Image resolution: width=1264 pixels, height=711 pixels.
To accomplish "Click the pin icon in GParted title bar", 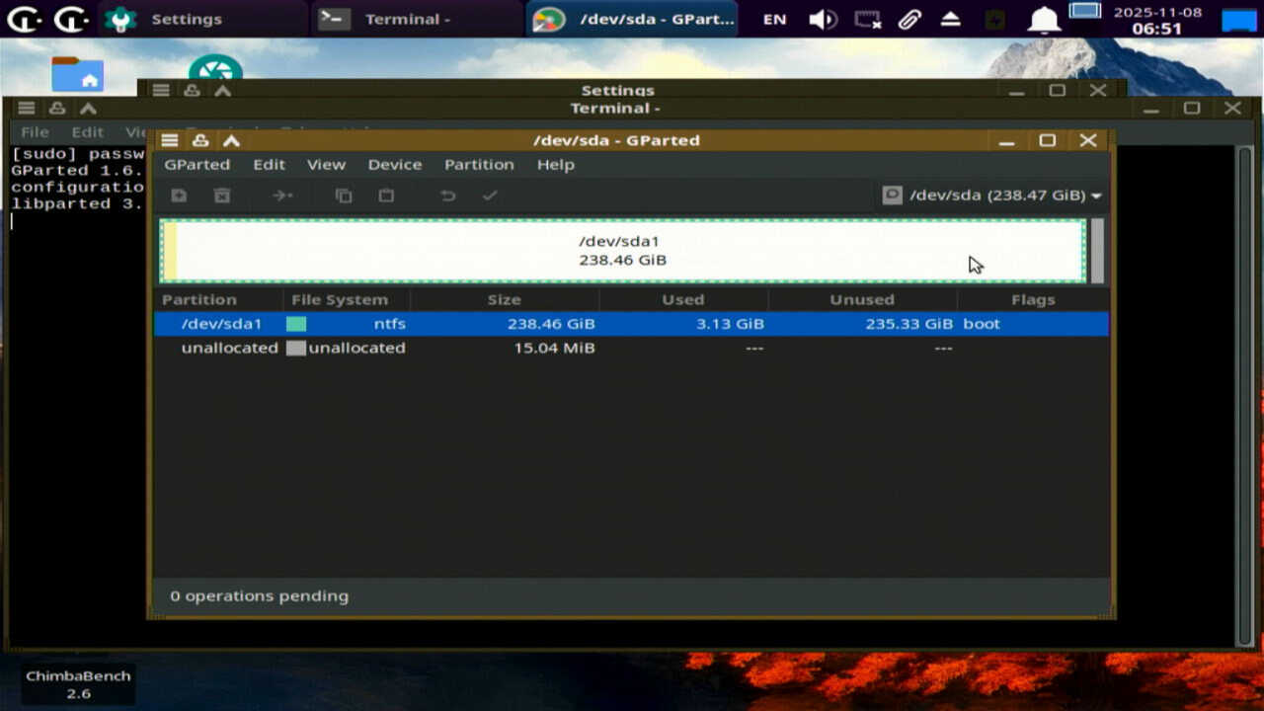I will [200, 140].
